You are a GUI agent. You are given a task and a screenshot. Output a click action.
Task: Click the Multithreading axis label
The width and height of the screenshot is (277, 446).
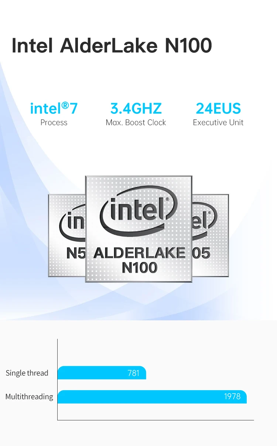click(x=29, y=397)
